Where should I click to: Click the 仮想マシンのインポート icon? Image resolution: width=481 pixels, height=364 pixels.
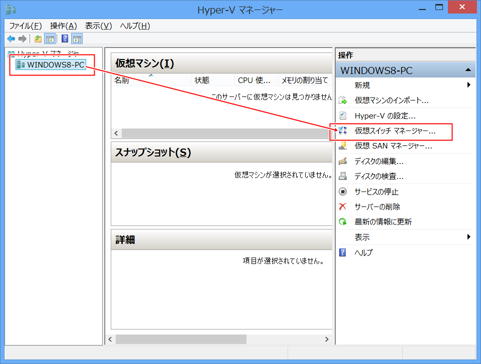[x=343, y=100]
